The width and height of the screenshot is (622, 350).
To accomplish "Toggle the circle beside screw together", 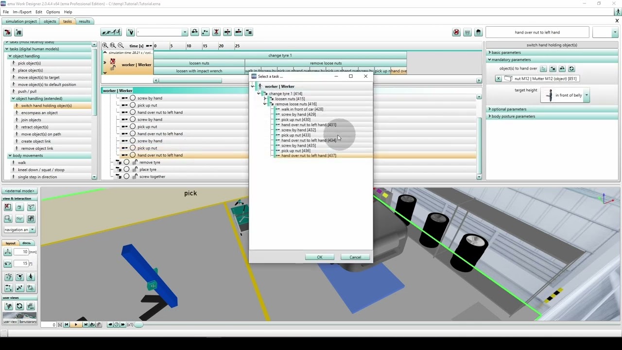I will [x=126, y=176].
